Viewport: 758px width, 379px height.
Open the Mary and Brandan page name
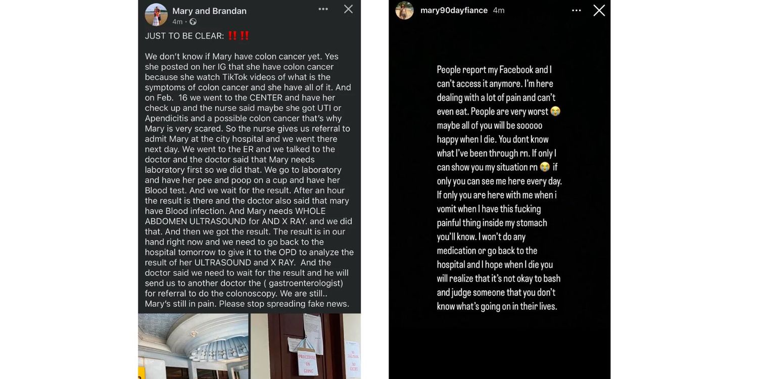209,11
